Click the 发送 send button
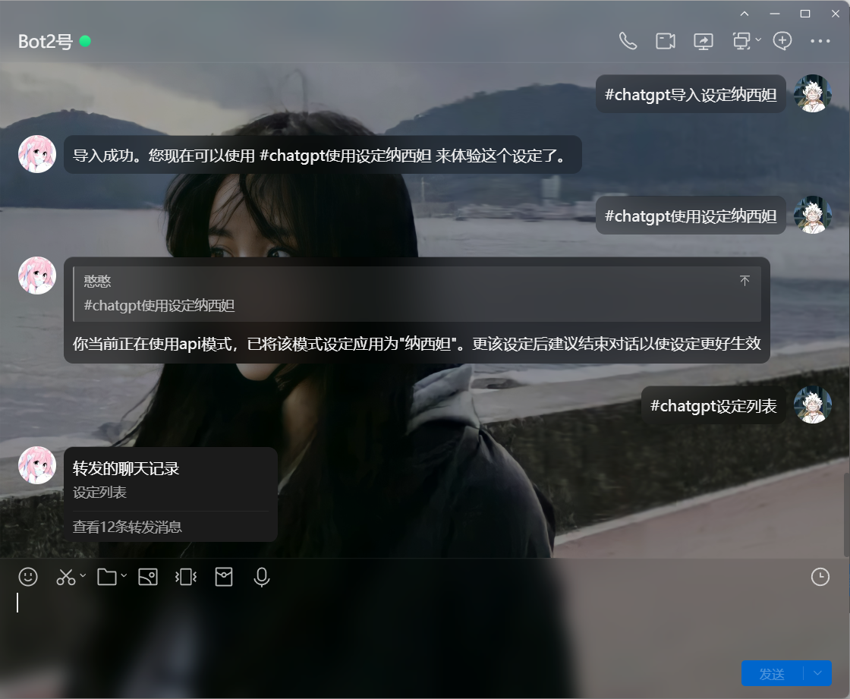Viewport: 850px width, 699px height. [x=772, y=673]
